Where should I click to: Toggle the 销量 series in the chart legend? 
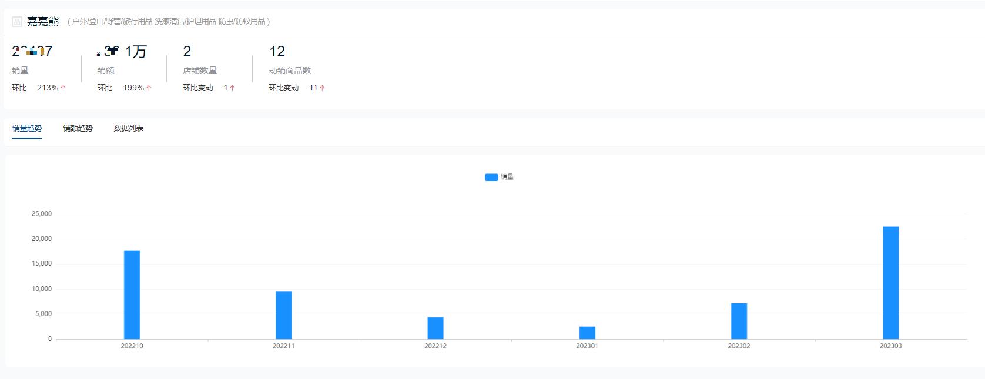[x=507, y=177]
